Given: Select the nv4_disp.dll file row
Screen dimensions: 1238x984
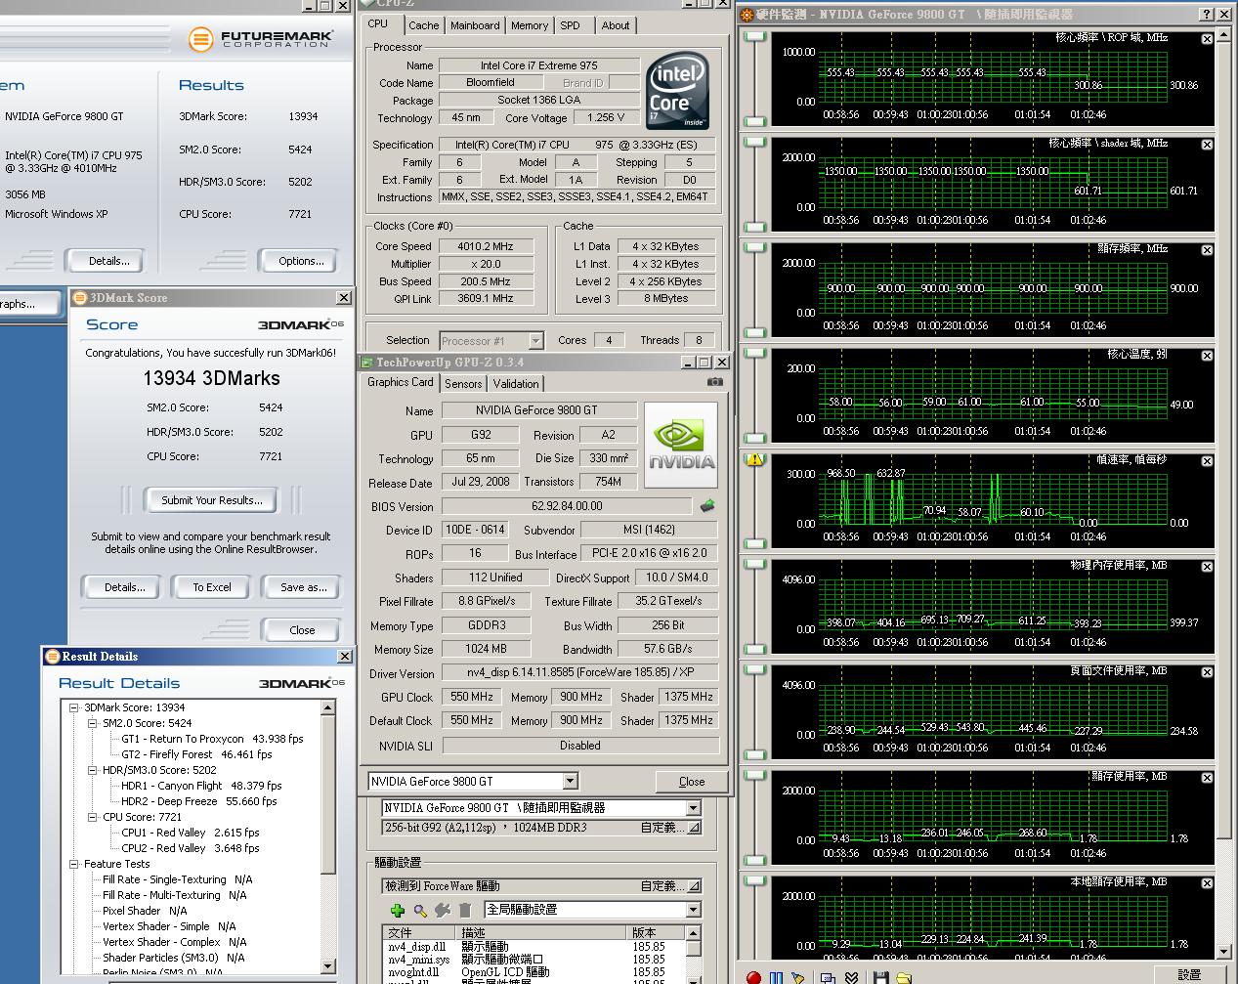Looking at the screenshot, I should [534, 947].
